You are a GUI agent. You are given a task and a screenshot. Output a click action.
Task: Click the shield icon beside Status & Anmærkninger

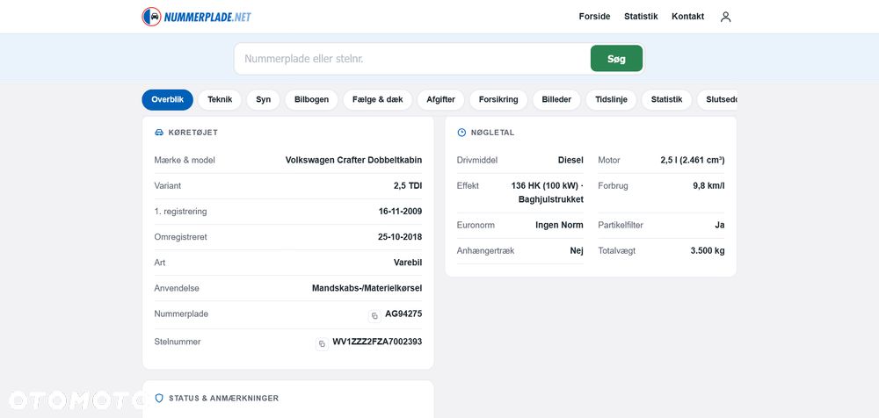(159, 399)
